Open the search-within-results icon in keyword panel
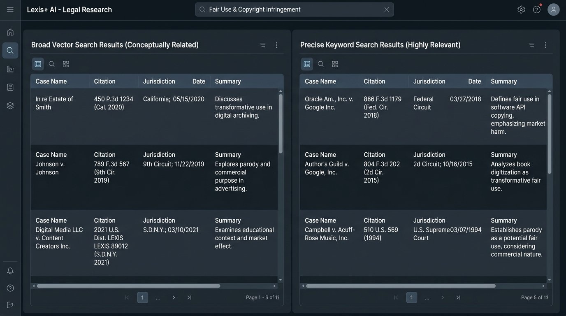Image resolution: width=566 pixels, height=316 pixels. (x=320, y=64)
